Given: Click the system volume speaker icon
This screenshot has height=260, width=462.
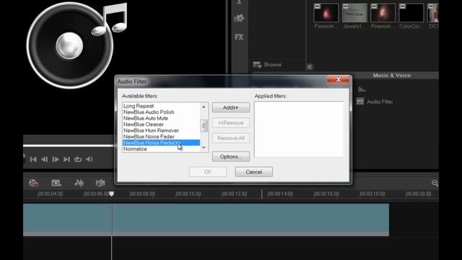Looking at the screenshot, I should pos(90,159).
